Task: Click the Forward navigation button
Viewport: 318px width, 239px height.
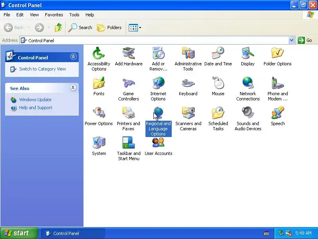Action: [39, 27]
